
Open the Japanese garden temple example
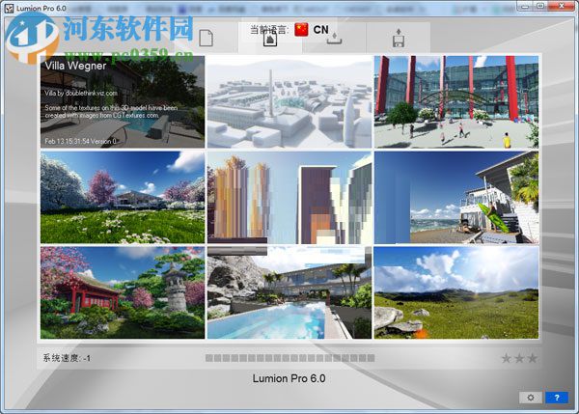[123, 292]
